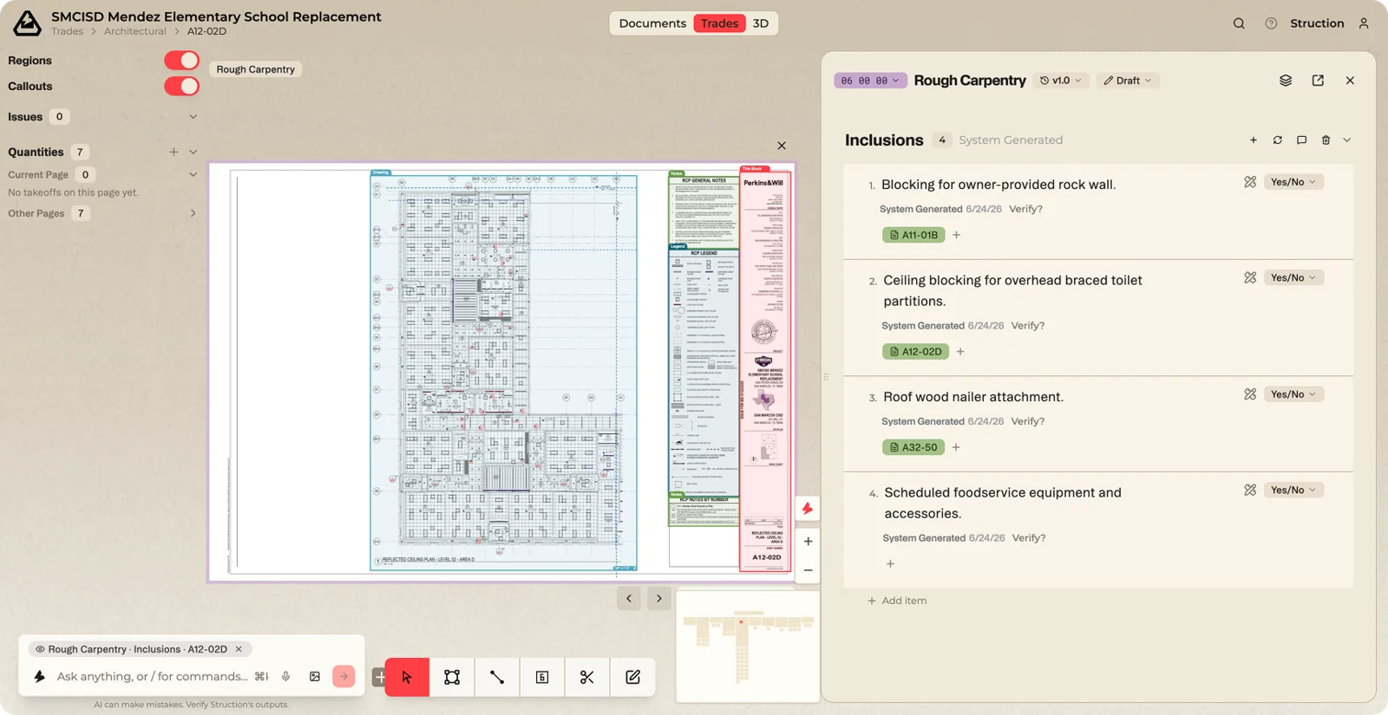Go to next page arrow
The width and height of the screenshot is (1388, 715).
659,599
